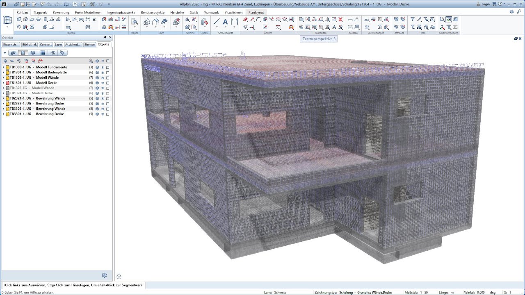Click the Winkel 0.000 angle field
525x295 pixels.
(481, 293)
